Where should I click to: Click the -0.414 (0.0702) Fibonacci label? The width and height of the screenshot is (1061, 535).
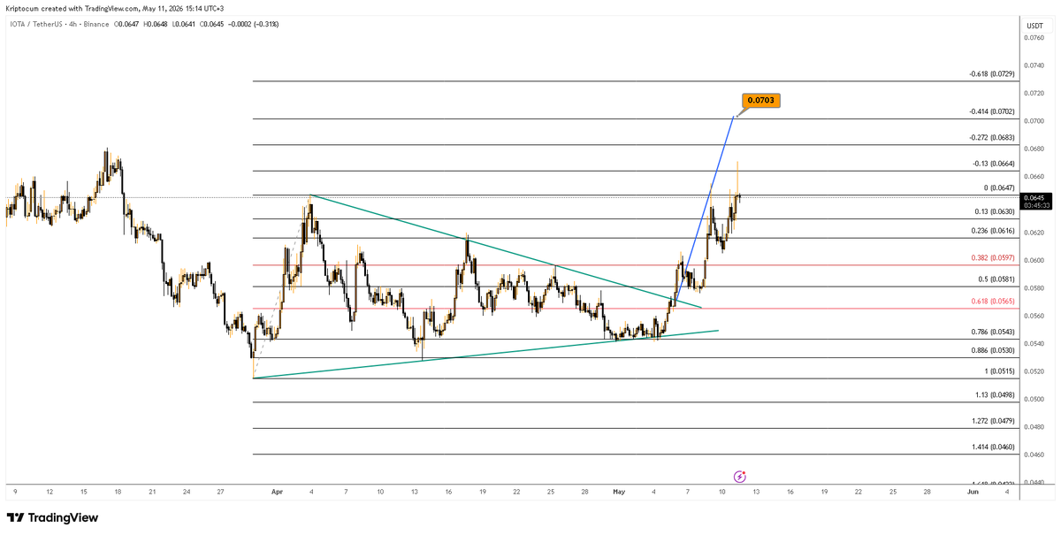click(x=991, y=112)
